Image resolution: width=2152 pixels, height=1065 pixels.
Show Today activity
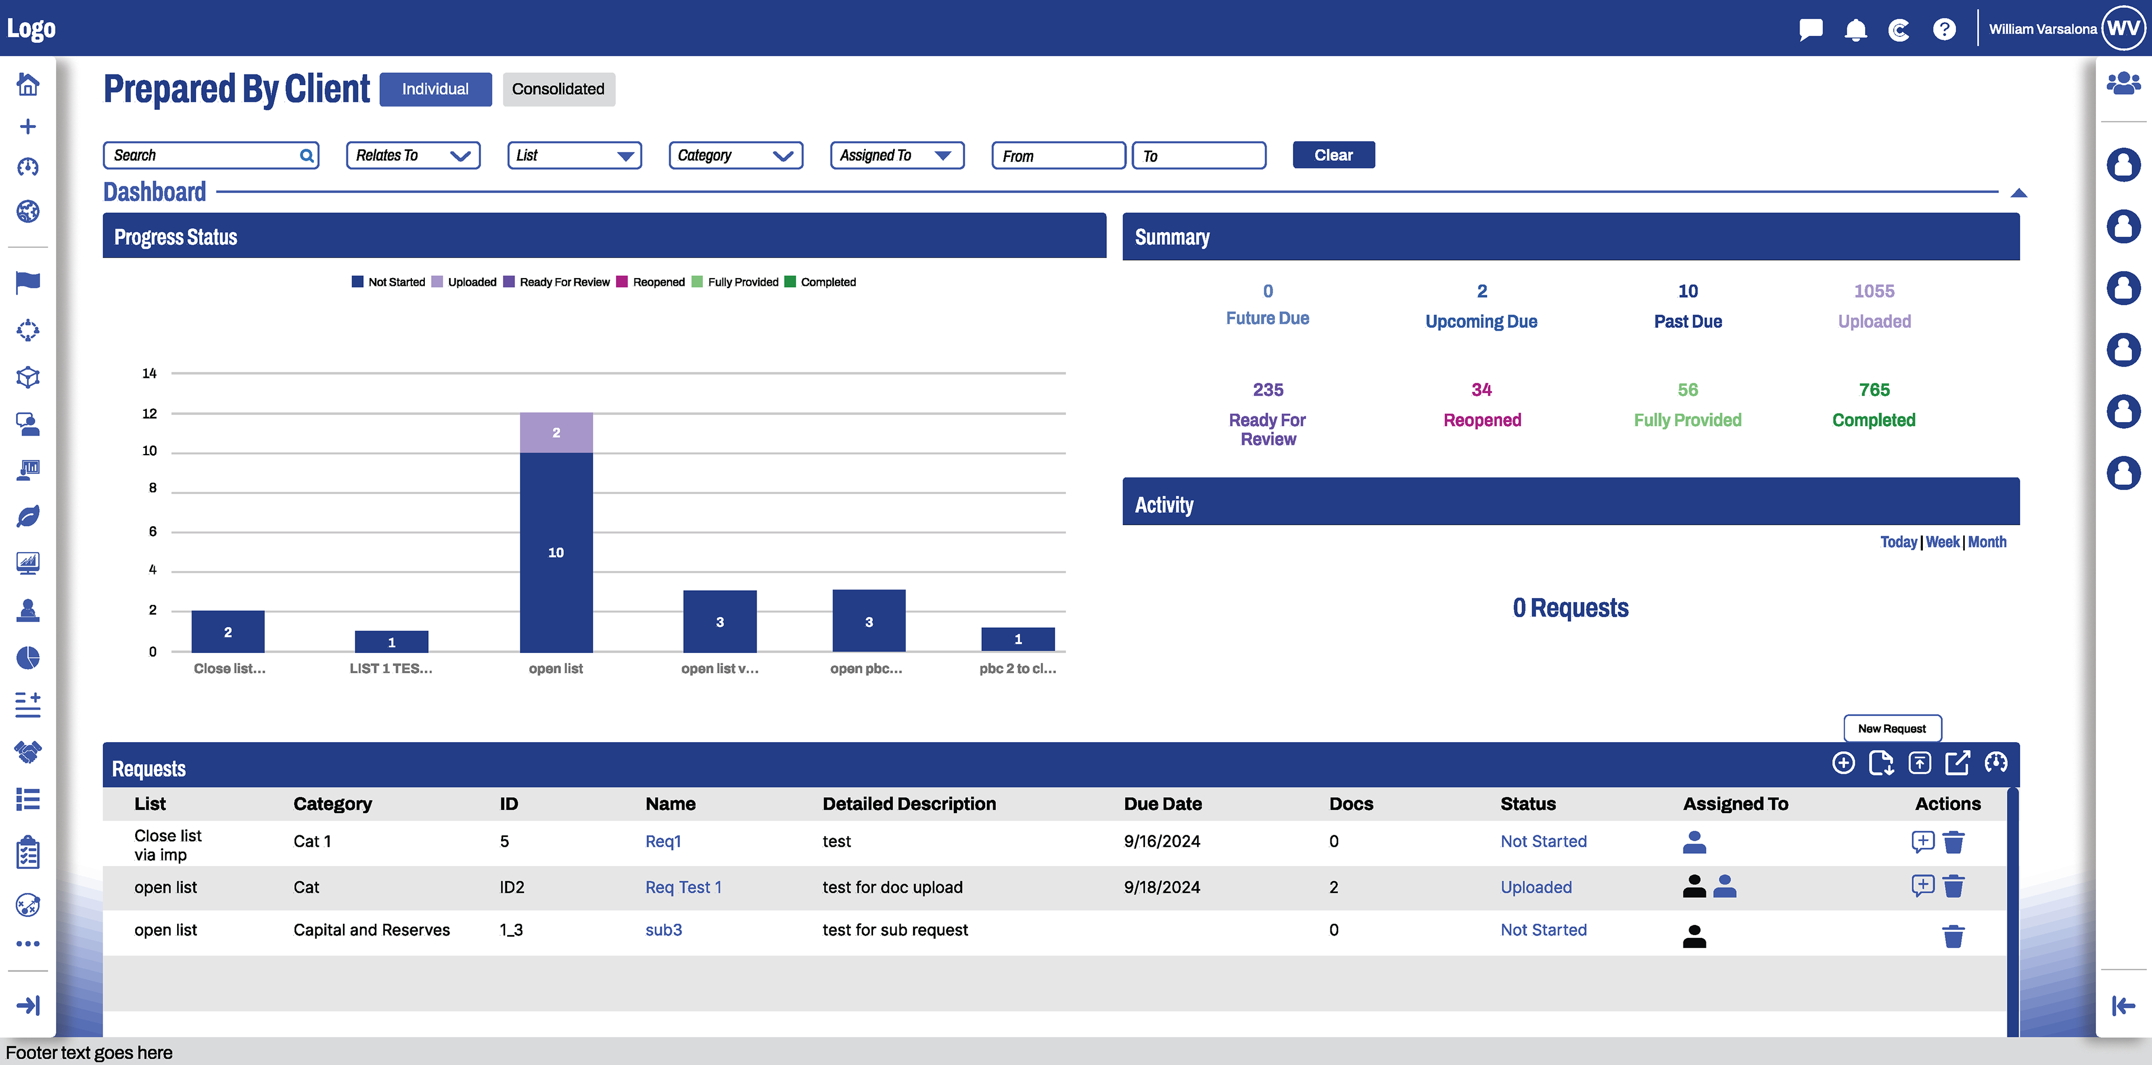[1898, 542]
